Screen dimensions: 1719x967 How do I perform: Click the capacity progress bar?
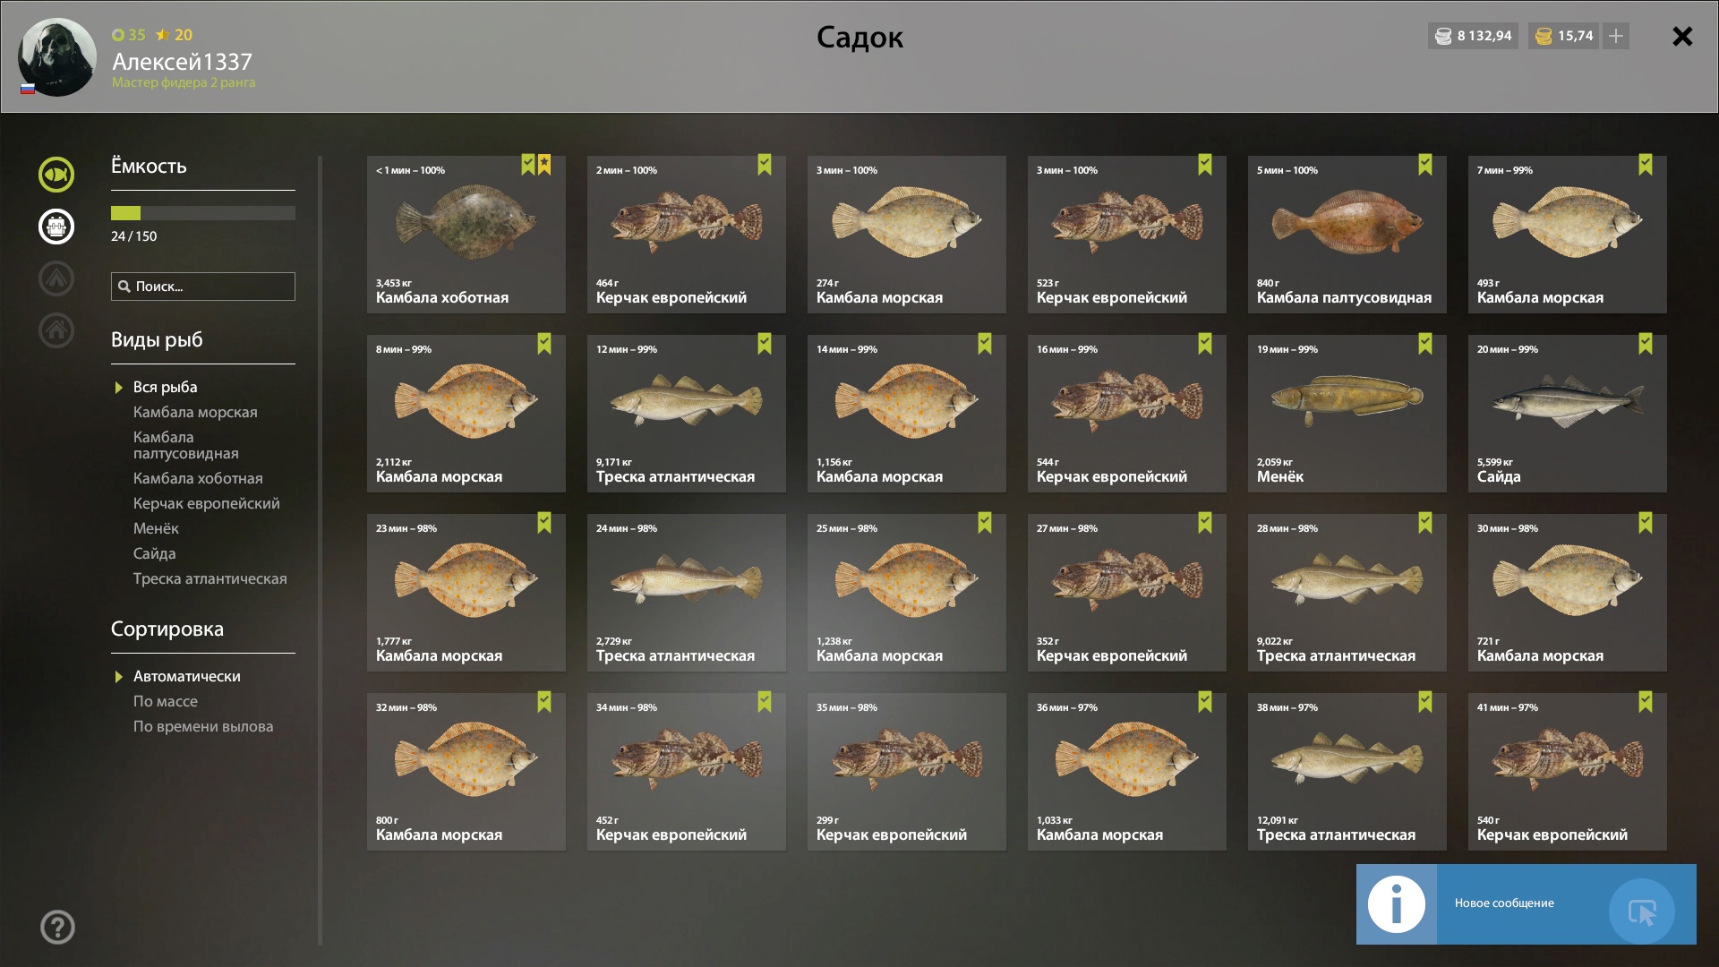[203, 213]
